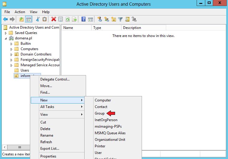Click the domena.pl domain icon
This screenshot has height=159, width=228.
(x=11, y=38)
